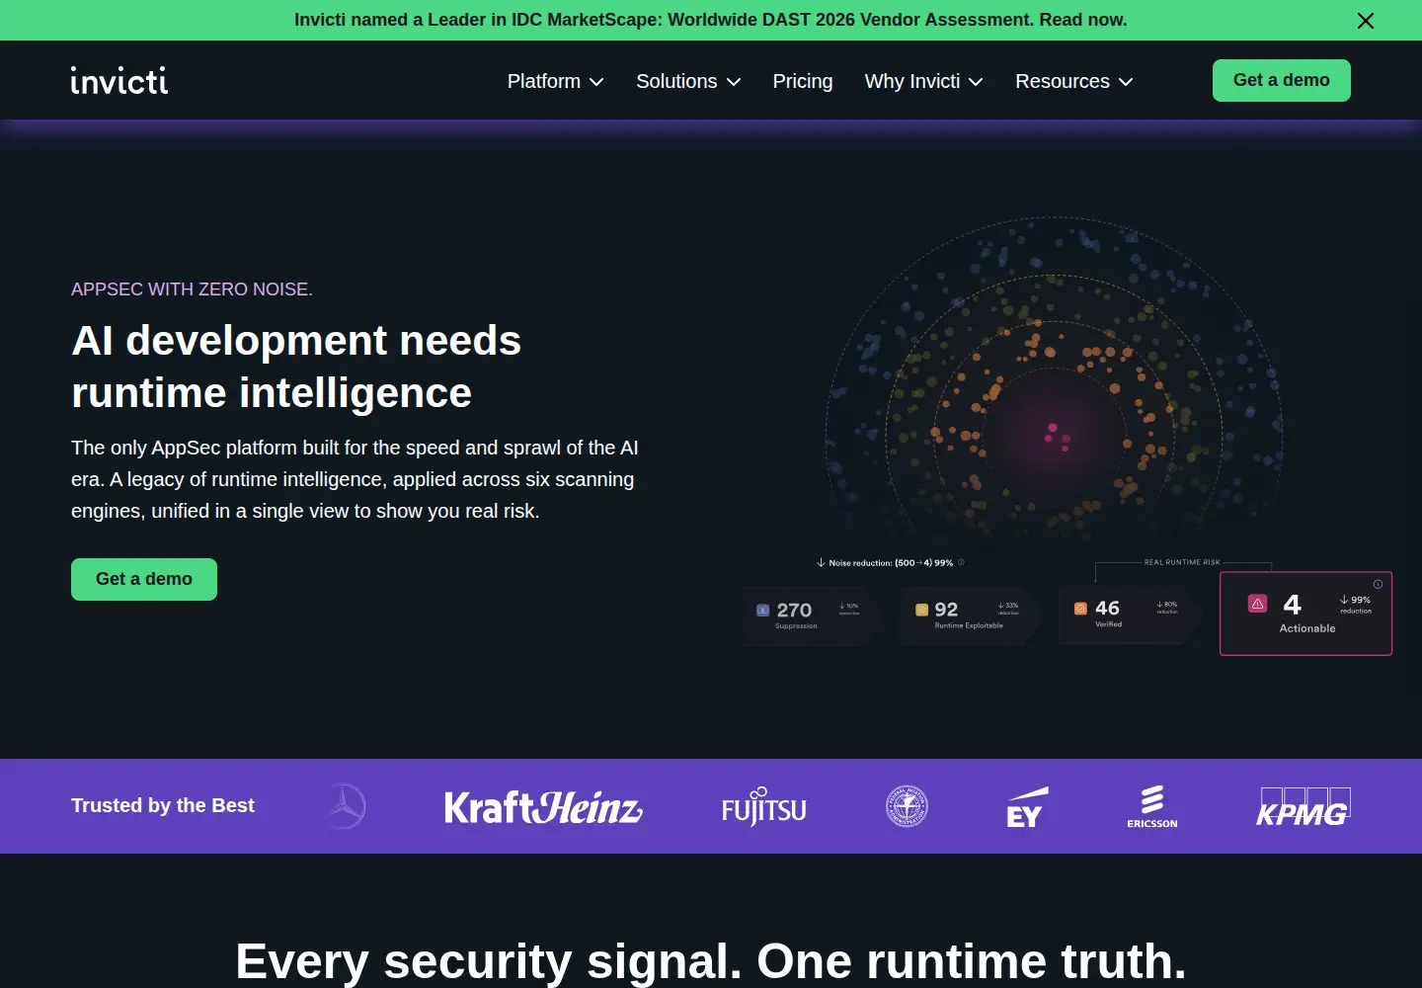This screenshot has width=1422, height=988.
Task: Click the yellow icon beside 92
Action: (x=921, y=610)
